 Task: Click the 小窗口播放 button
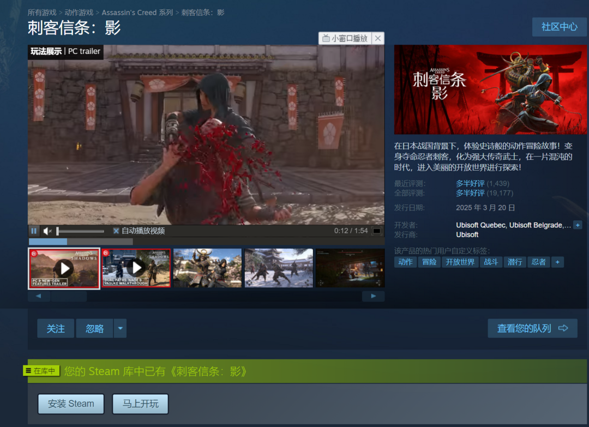pos(345,38)
